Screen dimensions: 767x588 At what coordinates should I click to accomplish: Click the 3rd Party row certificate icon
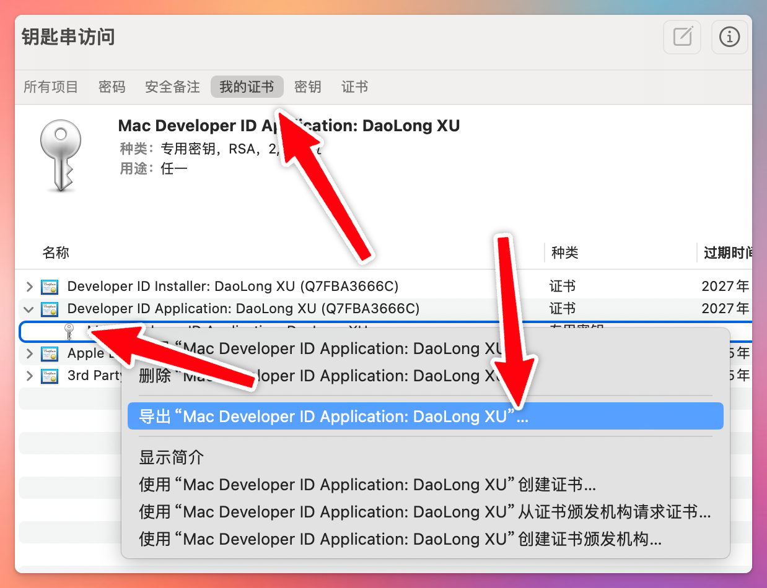[x=50, y=376]
